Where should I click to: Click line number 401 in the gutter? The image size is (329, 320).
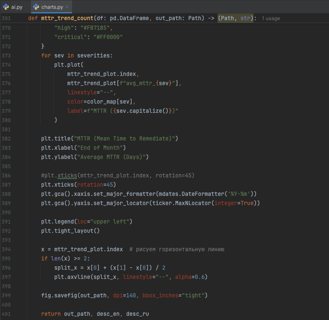(x=6, y=314)
